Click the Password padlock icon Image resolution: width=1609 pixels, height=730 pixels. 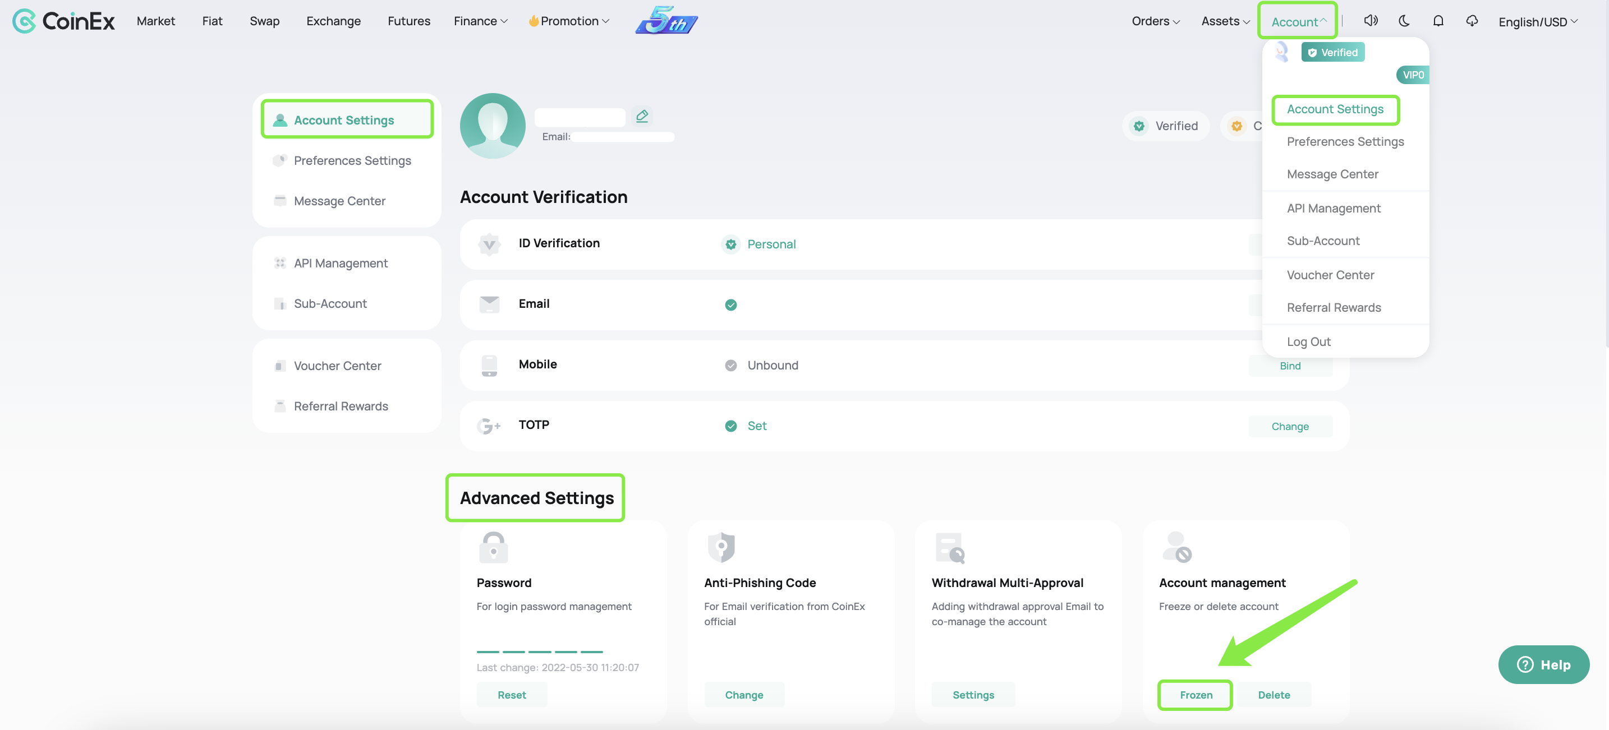click(x=493, y=547)
